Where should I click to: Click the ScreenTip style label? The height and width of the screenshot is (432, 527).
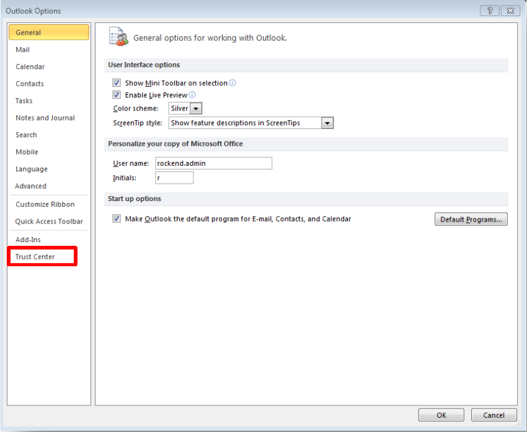pyautogui.click(x=138, y=123)
